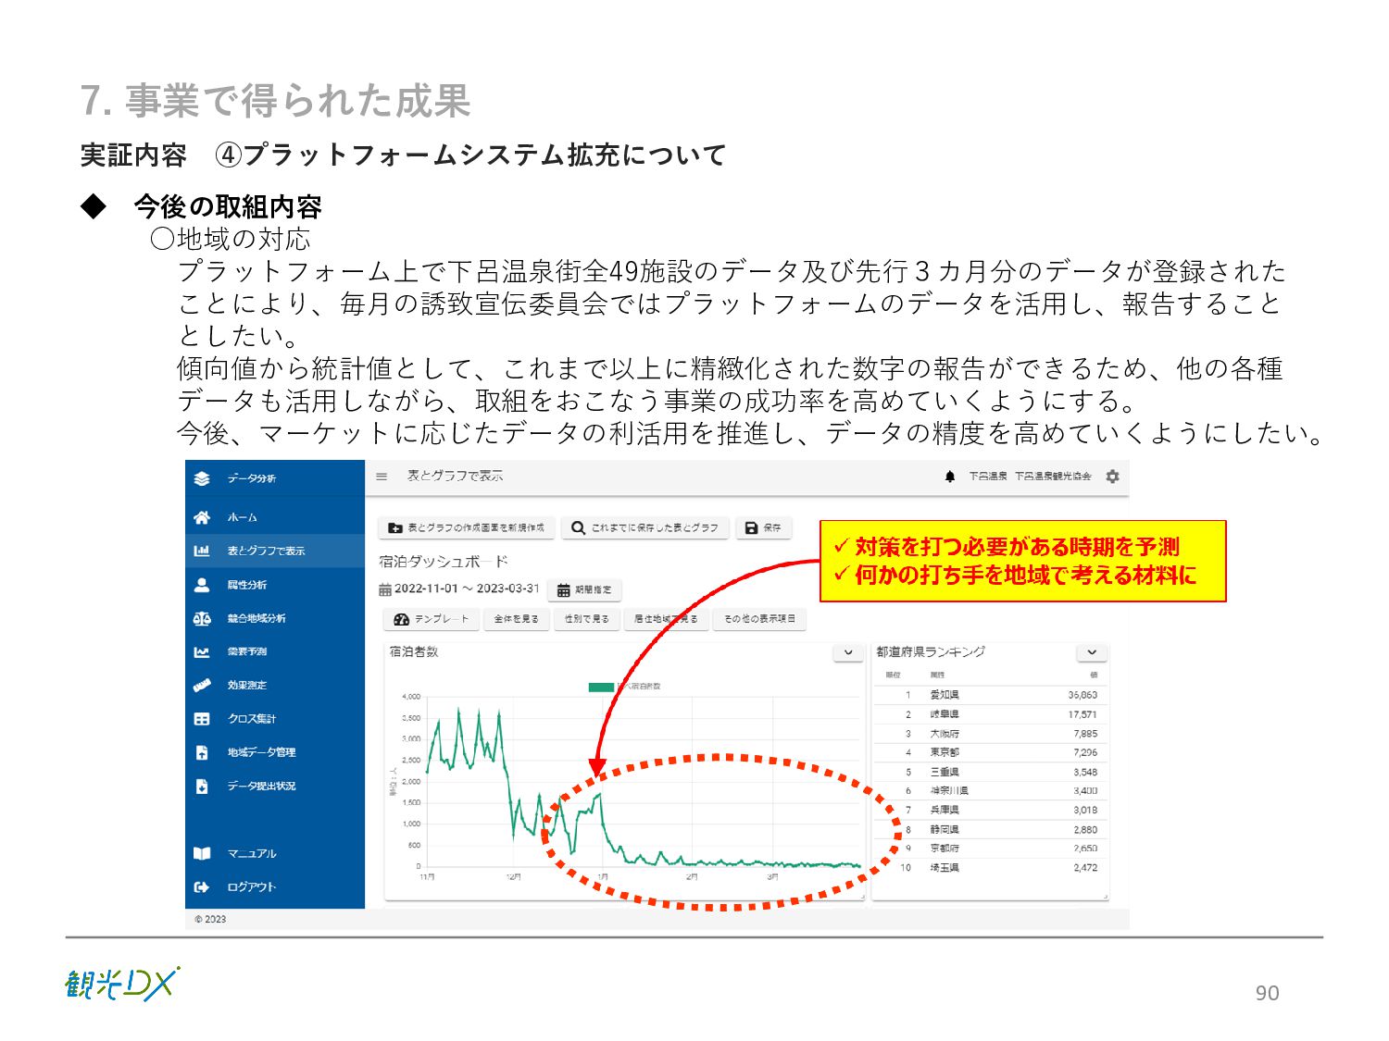
Task: Select the bar chart icon for 表とグラフで表示
Action: (x=202, y=551)
